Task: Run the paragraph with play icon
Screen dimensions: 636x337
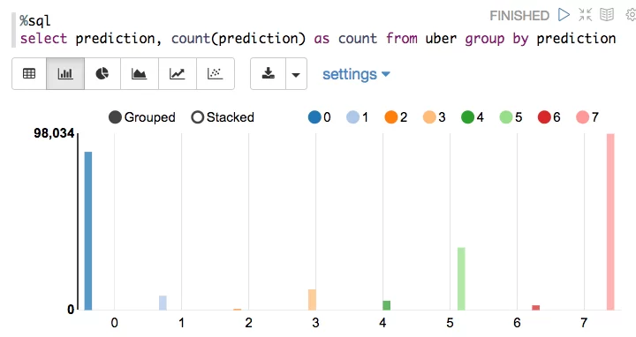Action: click(x=564, y=15)
